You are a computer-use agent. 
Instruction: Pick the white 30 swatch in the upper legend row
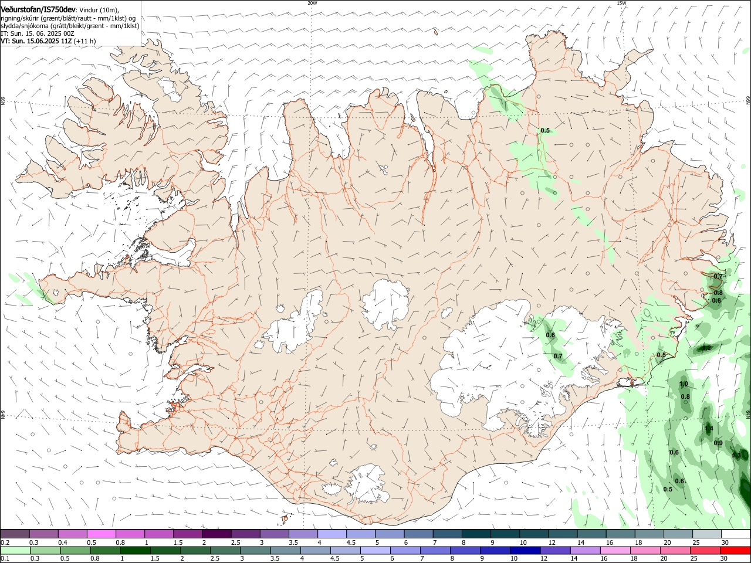[x=736, y=534]
